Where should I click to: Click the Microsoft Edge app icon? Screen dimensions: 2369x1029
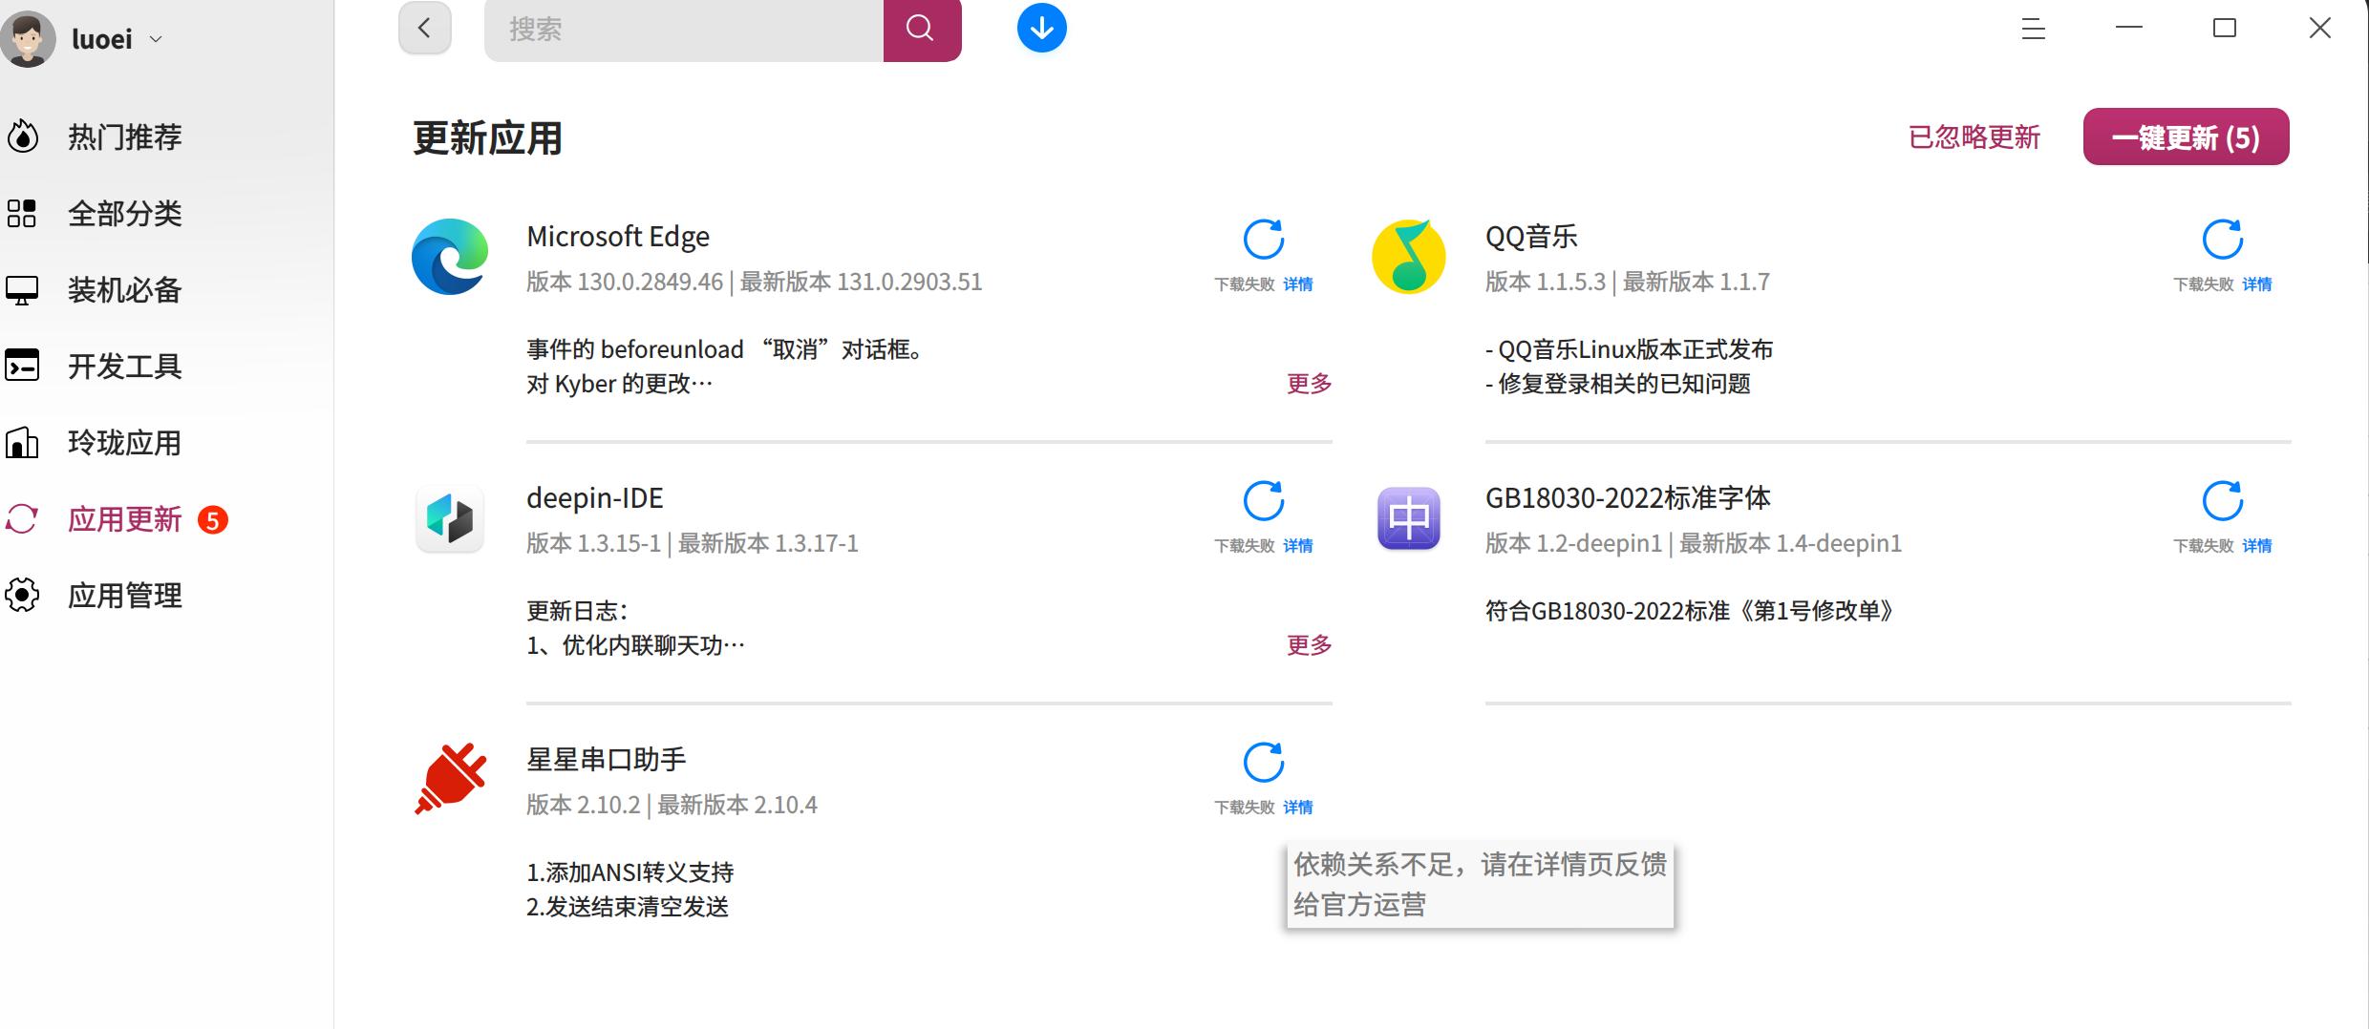pos(450,257)
